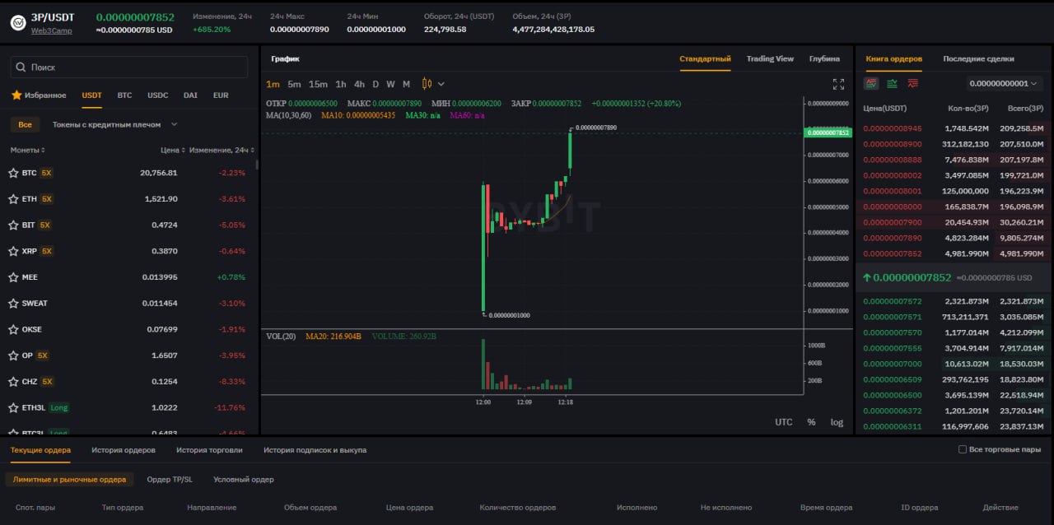This screenshot has width=1054, height=525.
Task: Set chart interval to 1h
Action: point(341,84)
